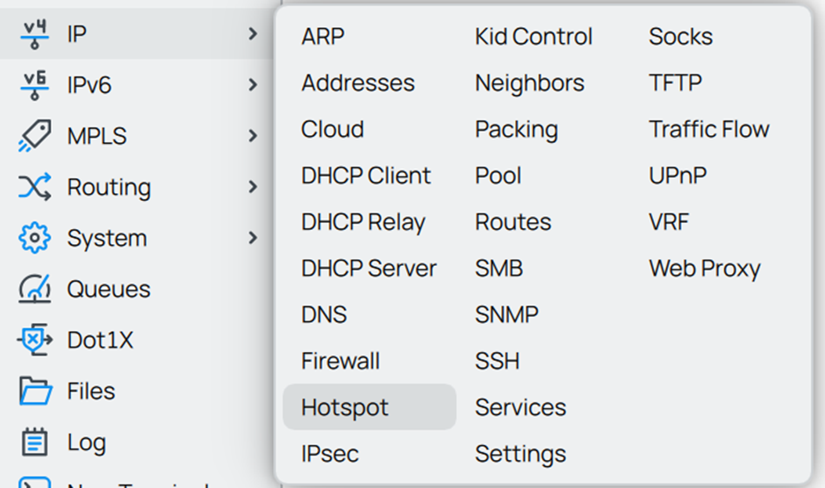This screenshot has width=825, height=488.
Task: Expand the System submenu arrow
Action: point(253,238)
